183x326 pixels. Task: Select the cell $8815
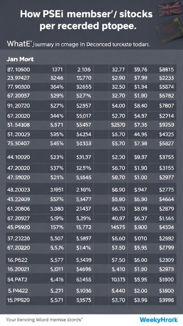pos(166,69)
